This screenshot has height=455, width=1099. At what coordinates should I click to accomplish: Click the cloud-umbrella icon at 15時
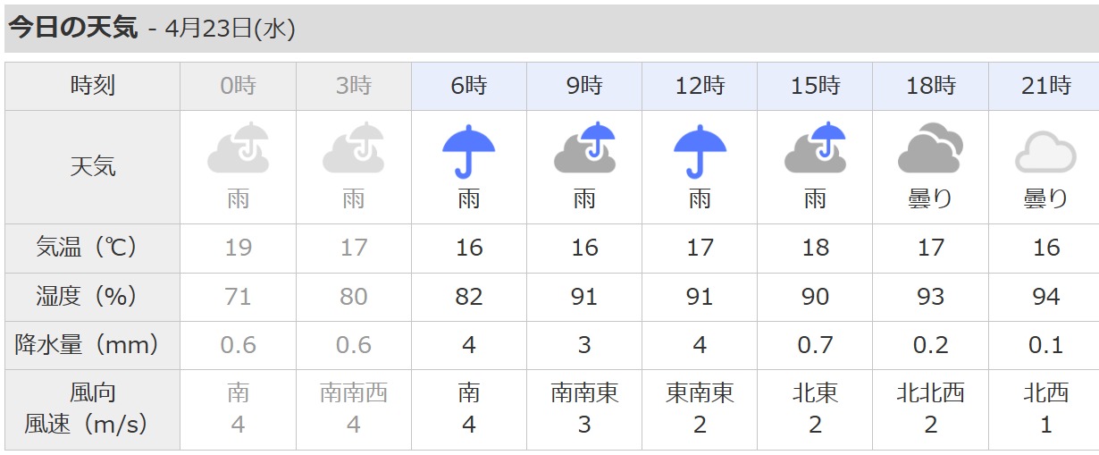(815, 147)
